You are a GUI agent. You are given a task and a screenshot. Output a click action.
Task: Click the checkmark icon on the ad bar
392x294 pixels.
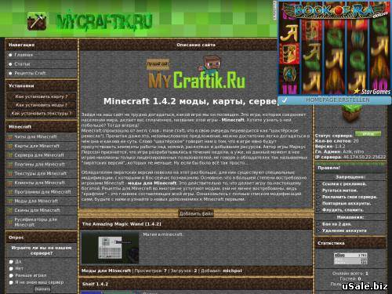(285, 100)
